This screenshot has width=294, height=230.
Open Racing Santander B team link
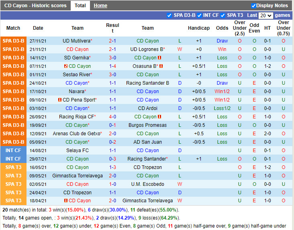[147, 83]
